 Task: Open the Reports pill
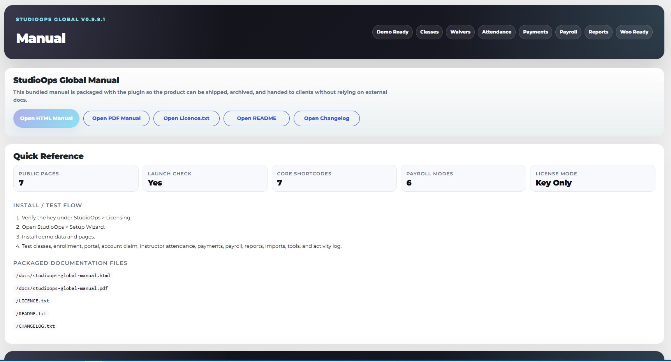click(x=598, y=32)
